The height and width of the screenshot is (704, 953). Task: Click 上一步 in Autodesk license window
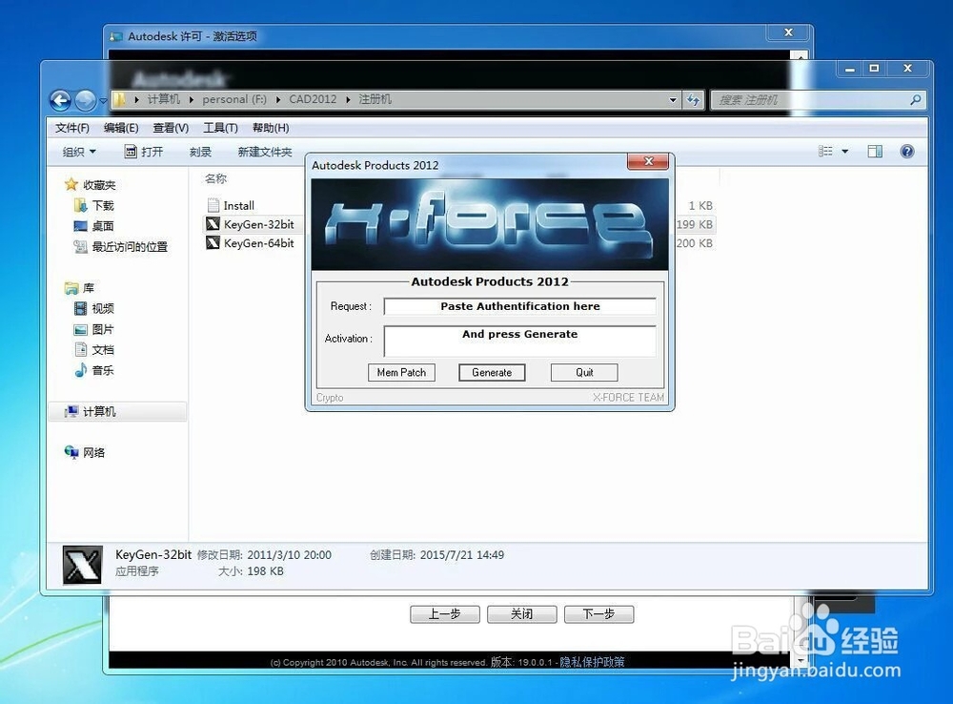point(445,614)
